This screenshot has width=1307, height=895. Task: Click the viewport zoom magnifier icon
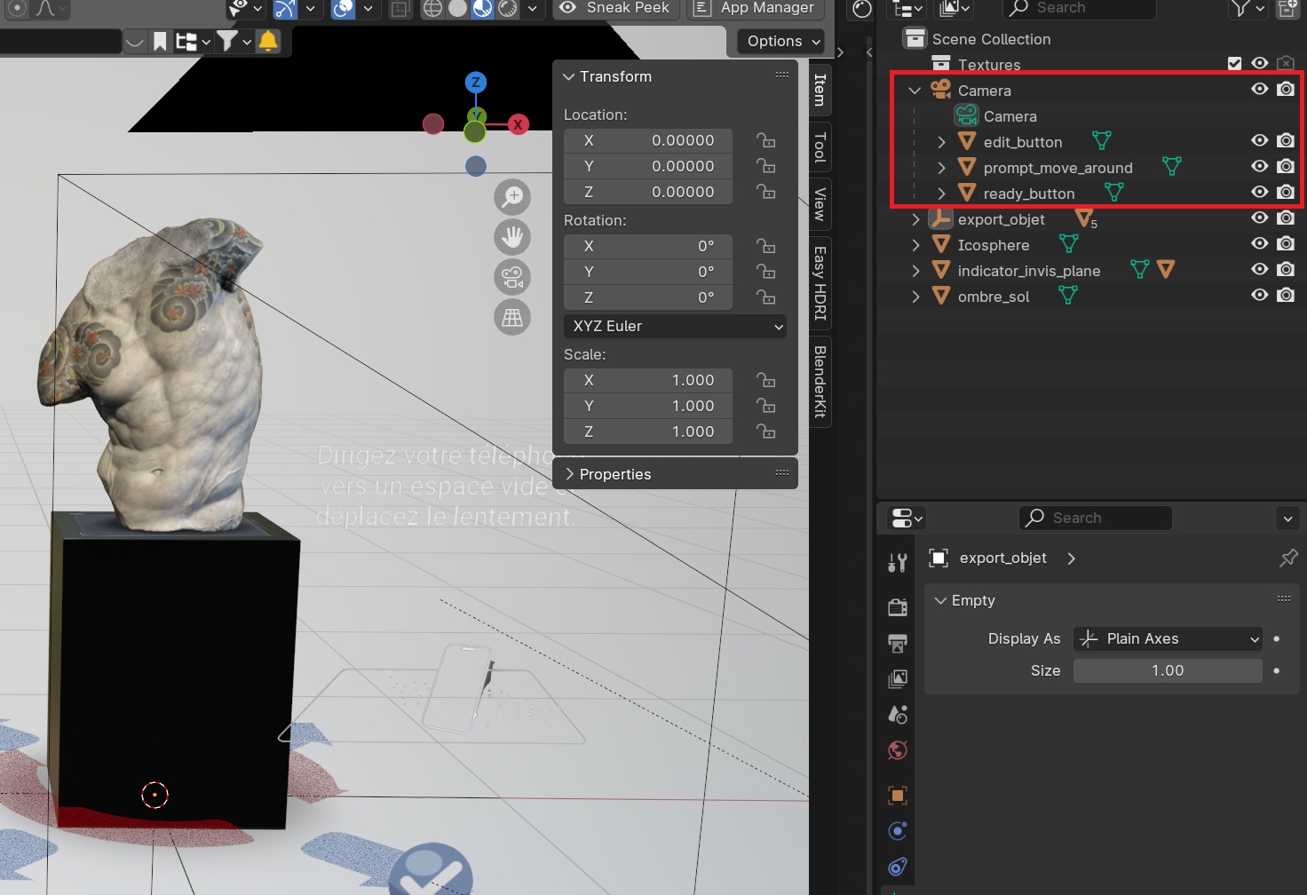click(512, 197)
